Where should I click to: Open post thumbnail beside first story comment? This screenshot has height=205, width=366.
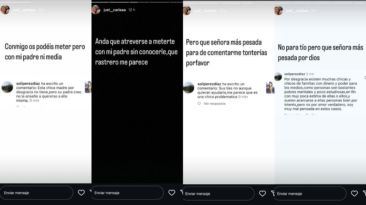point(88,87)
